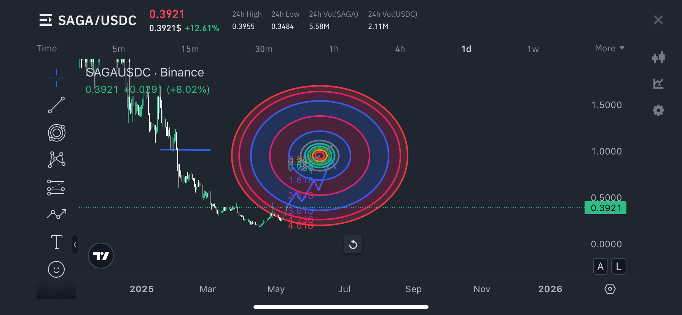The width and height of the screenshot is (682, 315).
Task: Open time axis settings hexagon icon
Action: [610, 289]
